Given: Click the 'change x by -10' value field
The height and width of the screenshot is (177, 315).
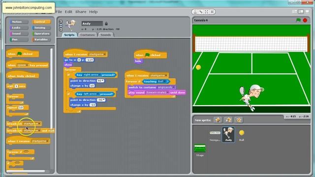Looking at the screenshot, I should tap(93, 105).
